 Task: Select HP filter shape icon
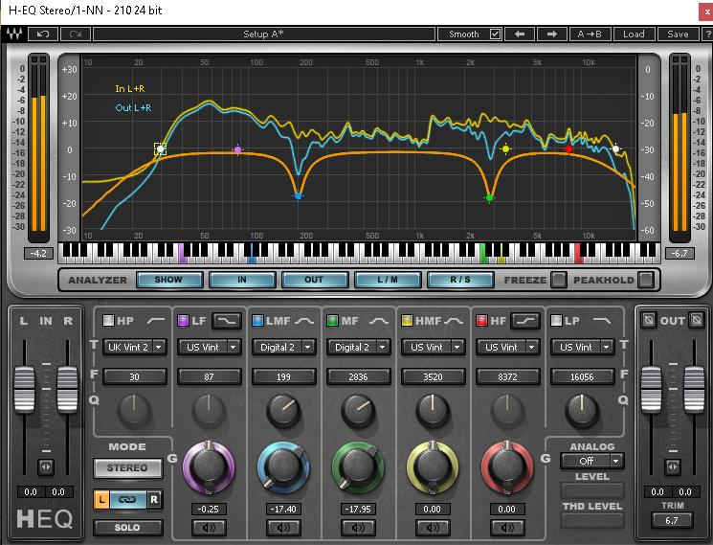pyautogui.click(x=156, y=321)
